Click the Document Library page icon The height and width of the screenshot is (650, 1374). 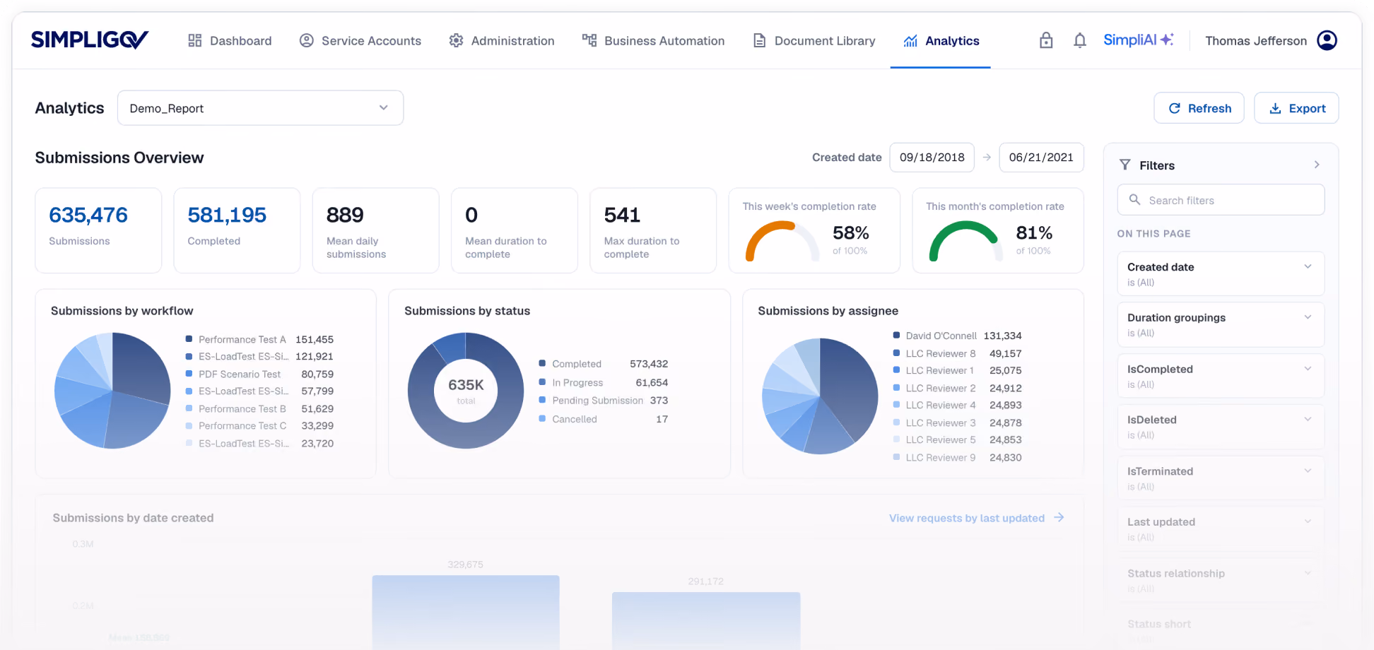coord(759,40)
